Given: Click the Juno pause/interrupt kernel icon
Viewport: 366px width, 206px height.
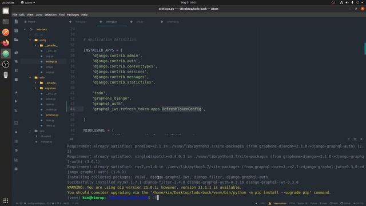Looking at the screenshot, I should (x=16, y=70).
